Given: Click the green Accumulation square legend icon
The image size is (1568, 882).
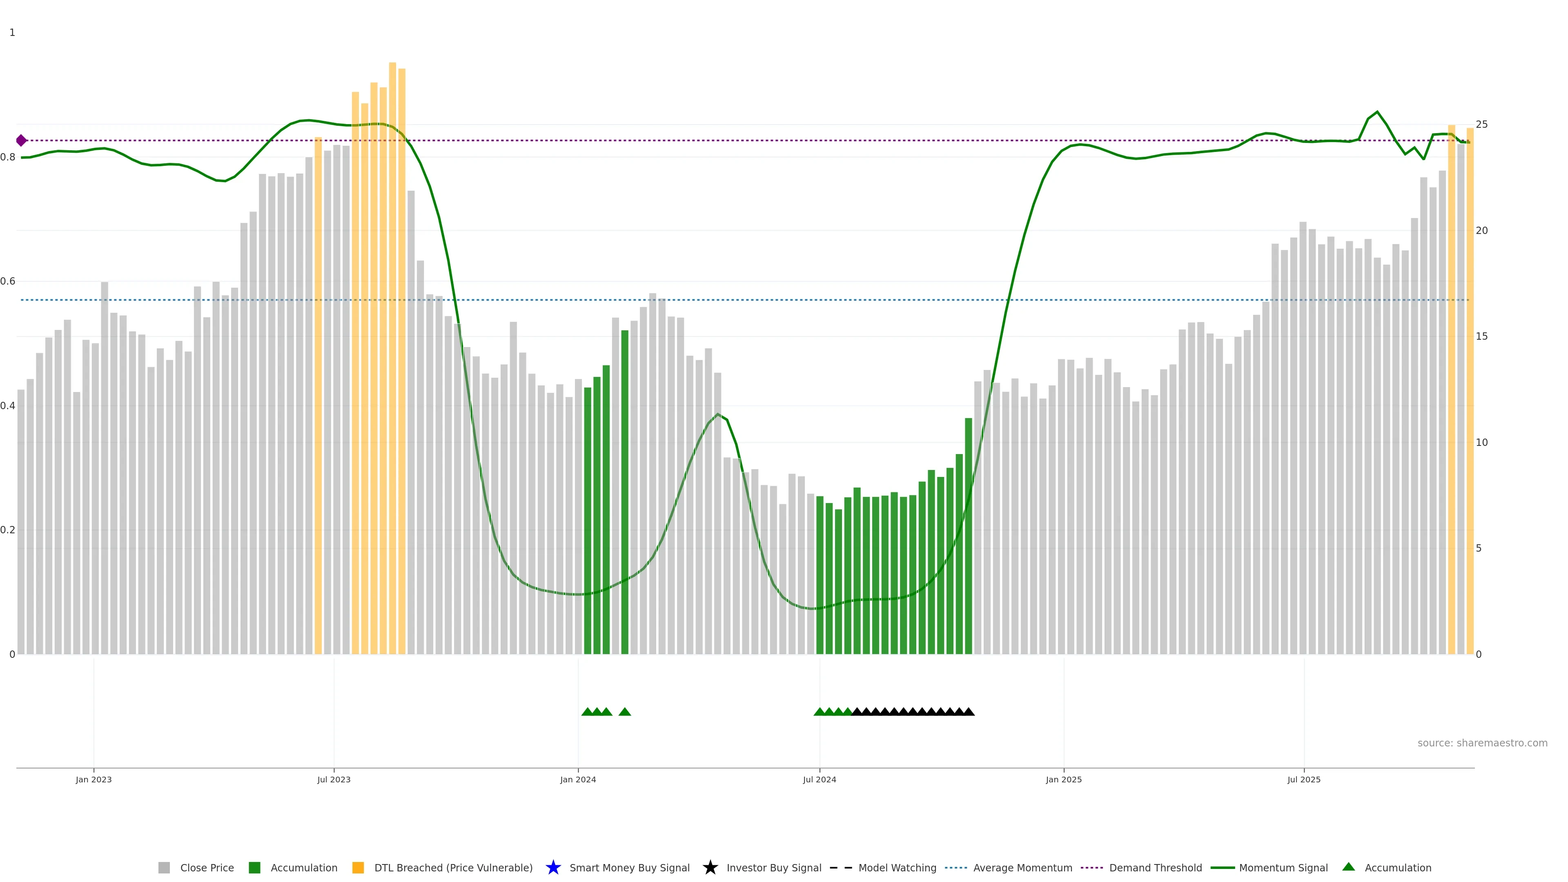Looking at the screenshot, I should tap(254, 867).
